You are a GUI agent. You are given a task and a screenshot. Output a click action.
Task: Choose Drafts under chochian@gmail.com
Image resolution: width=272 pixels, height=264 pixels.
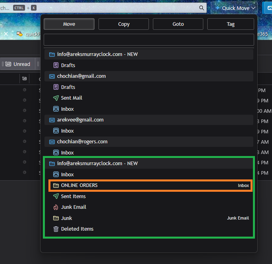point(68,87)
